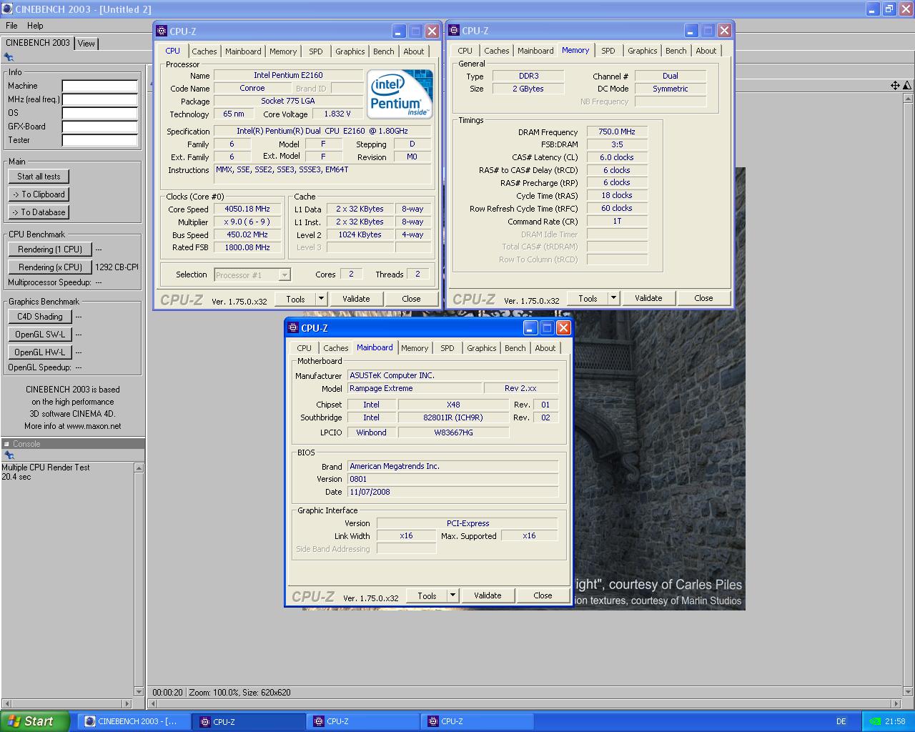Expand the Tools arrow in the Memory window
Viewport: 915px width, 732px height.
pos(613,298)
